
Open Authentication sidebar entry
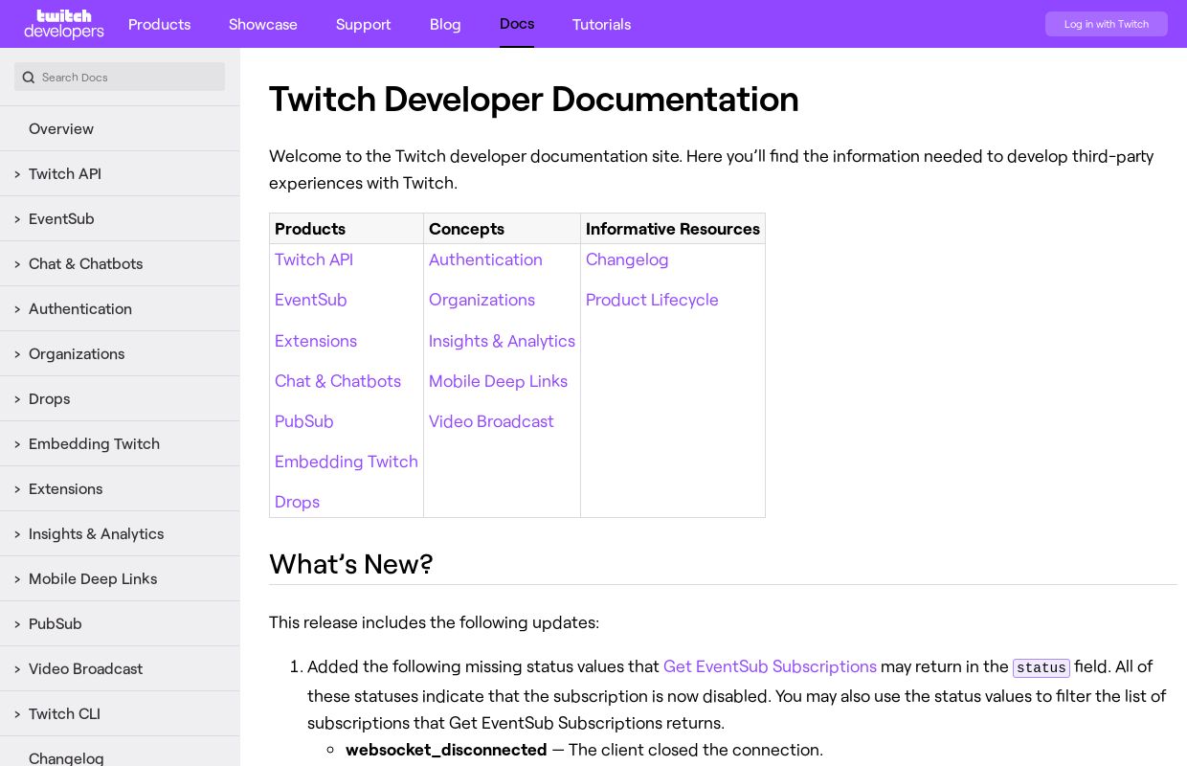(x=80, y=308)
